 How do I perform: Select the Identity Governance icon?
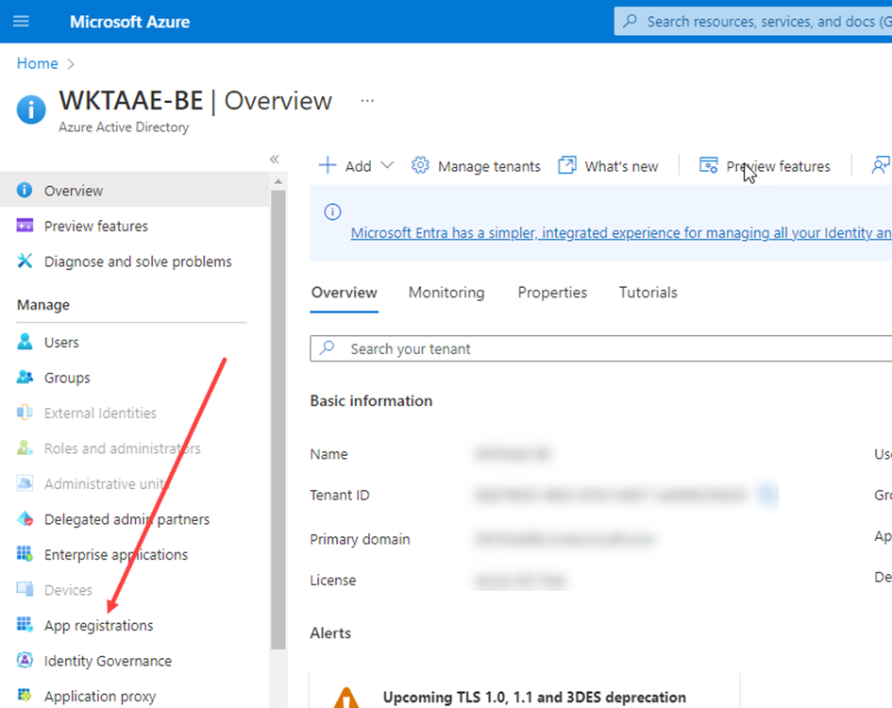25,661
